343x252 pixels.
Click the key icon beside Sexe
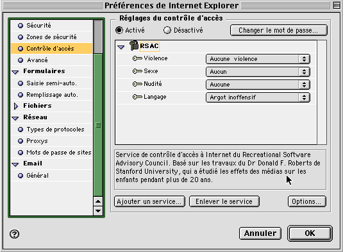pyautogui.click(x=137, y=71)
